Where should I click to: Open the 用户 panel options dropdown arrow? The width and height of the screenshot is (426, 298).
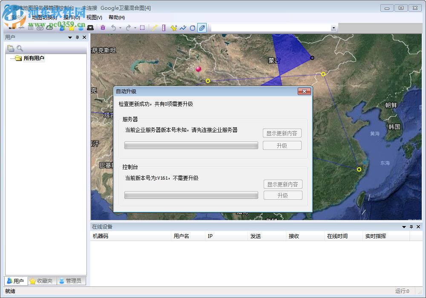(x=69, y=37)
